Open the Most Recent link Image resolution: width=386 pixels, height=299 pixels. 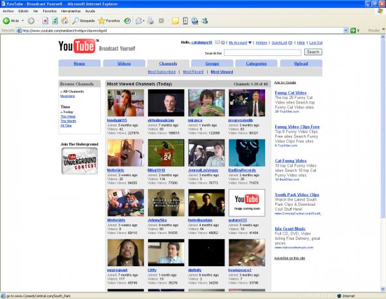pos(193,71)
